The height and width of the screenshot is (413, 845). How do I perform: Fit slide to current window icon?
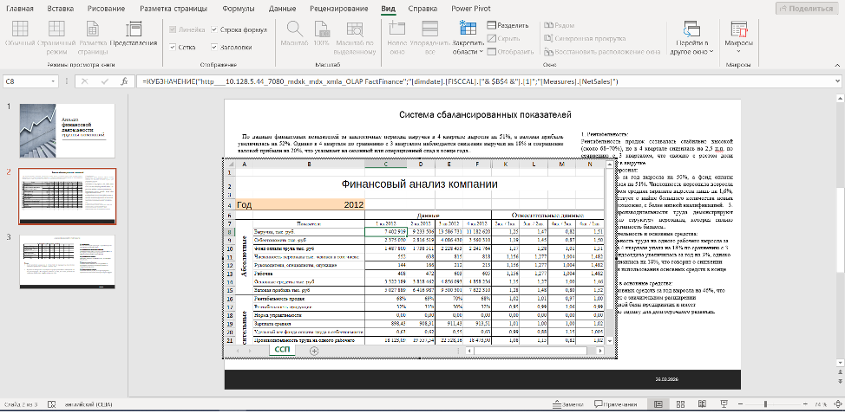(x=836, y=404)
